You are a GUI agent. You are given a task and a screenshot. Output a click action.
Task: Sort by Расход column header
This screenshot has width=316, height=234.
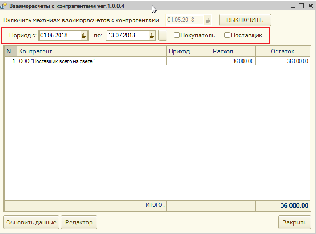pyautogui.click(x=233, y=52)
